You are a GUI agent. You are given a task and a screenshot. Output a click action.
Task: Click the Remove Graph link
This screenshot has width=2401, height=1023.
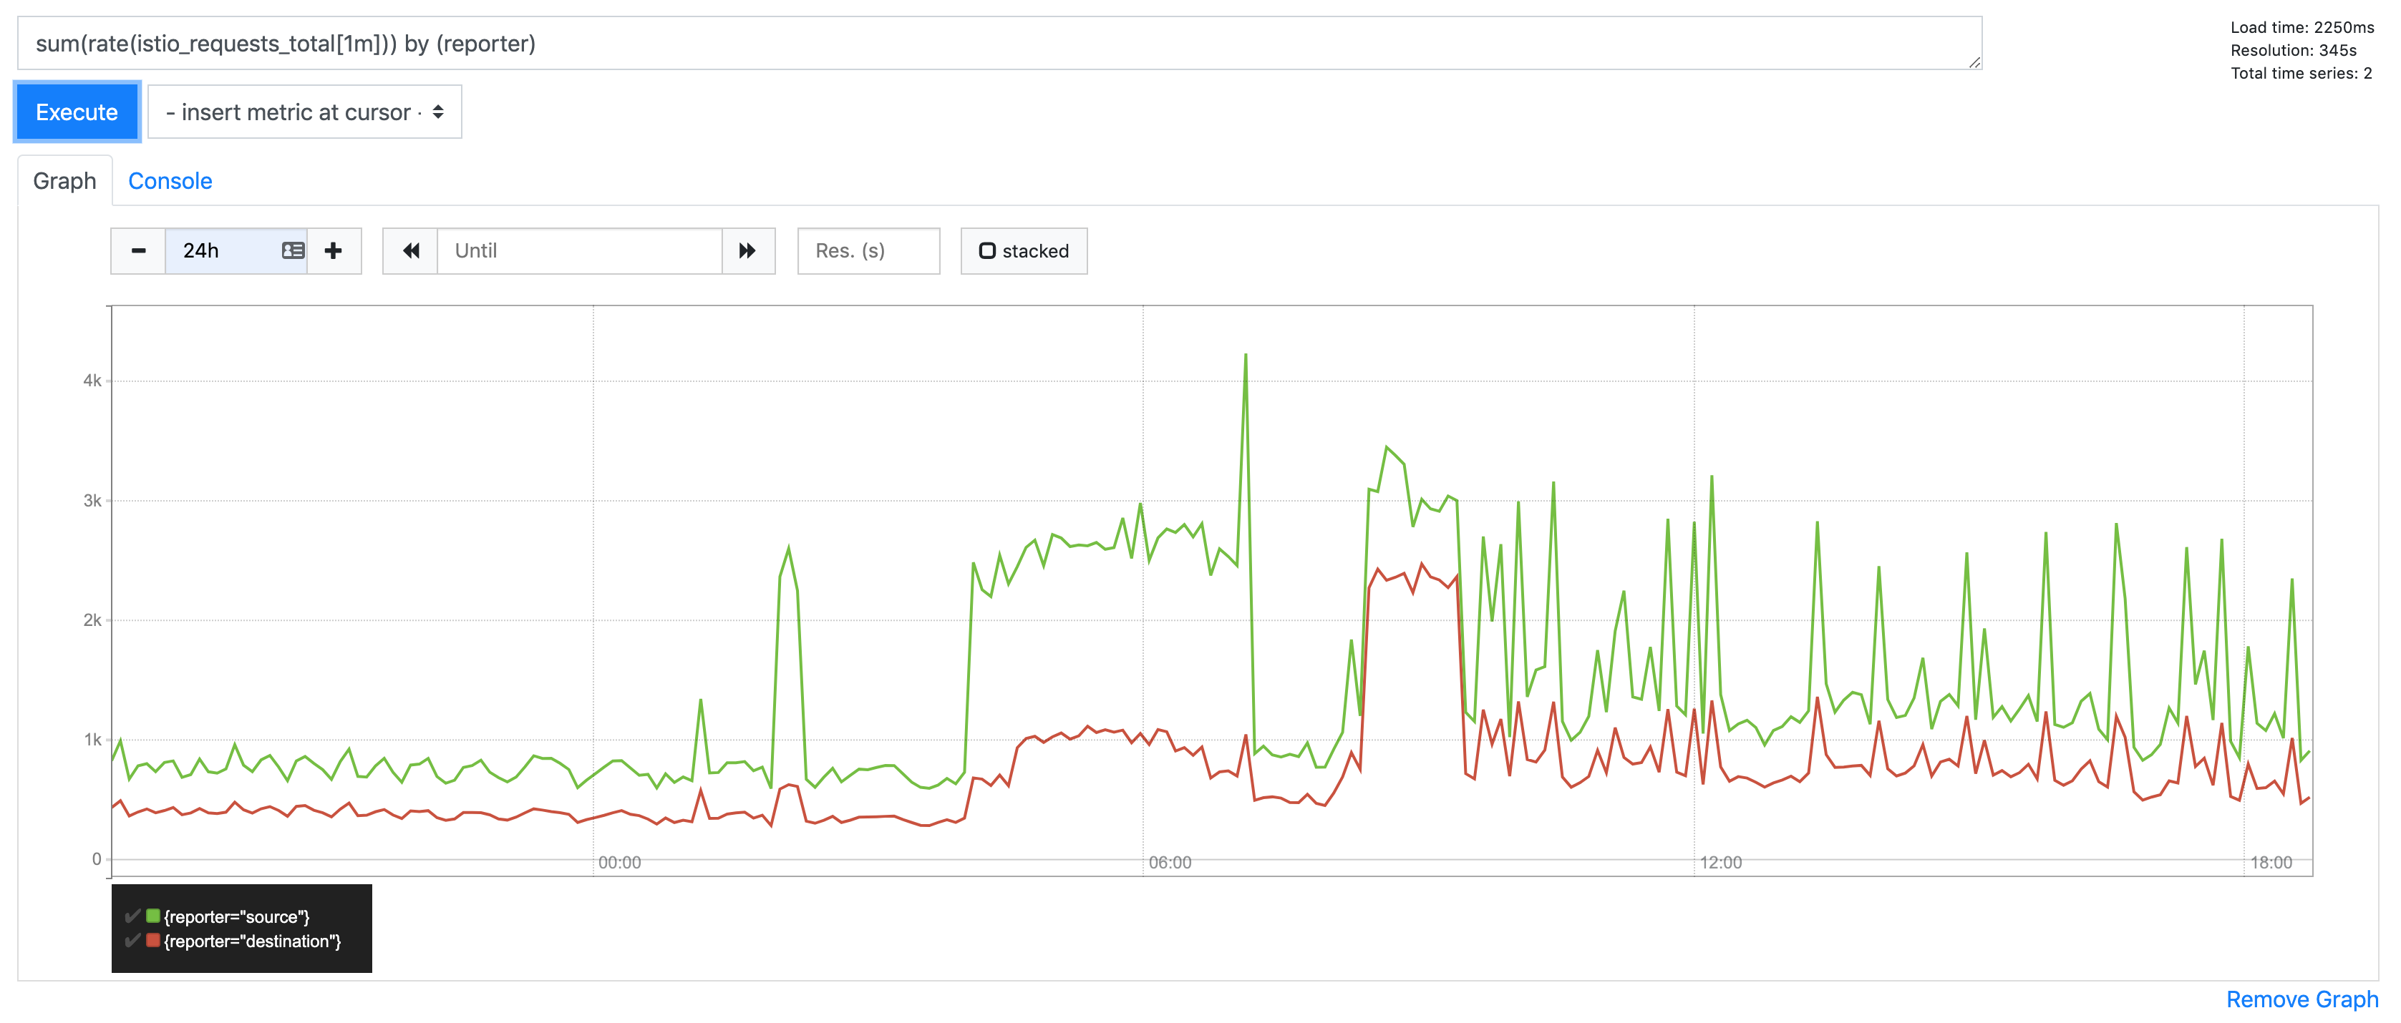[x=2301, y=999]
